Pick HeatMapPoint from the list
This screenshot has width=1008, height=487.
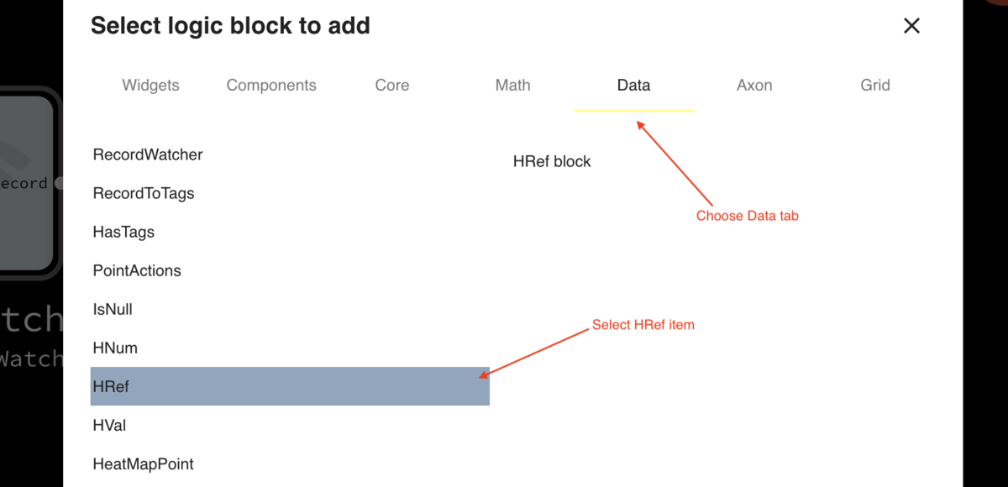click(x=290, y=463)
